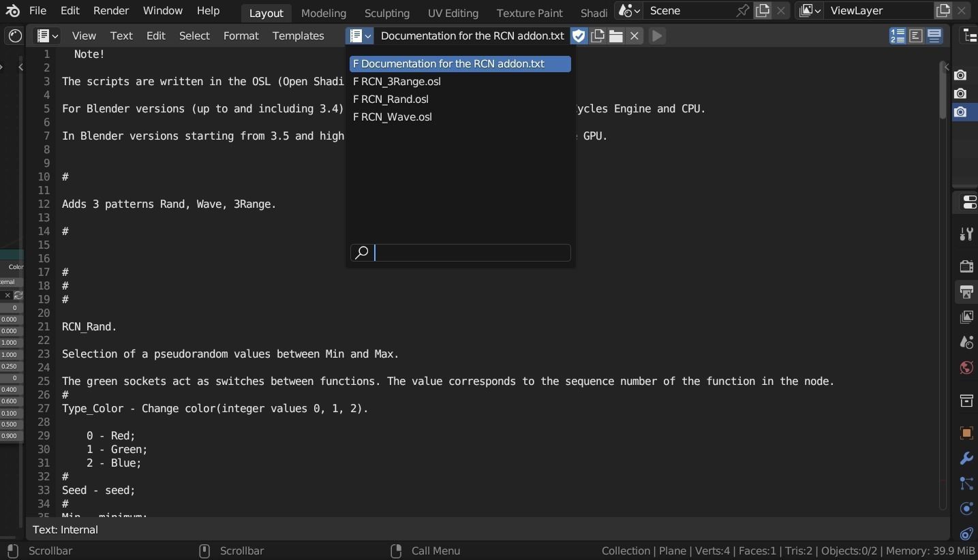Open the Particles properties tab

pyautogui.click(x=966, y=484)
